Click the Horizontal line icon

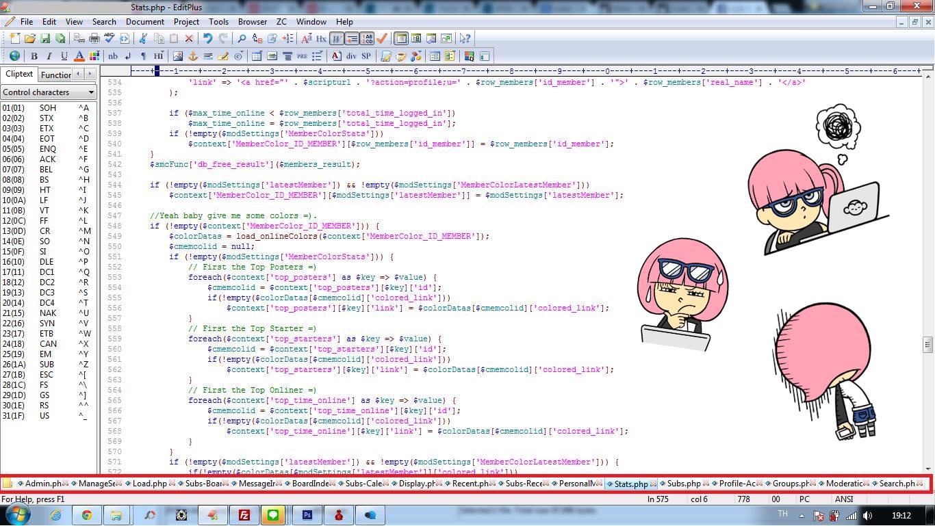208,56
